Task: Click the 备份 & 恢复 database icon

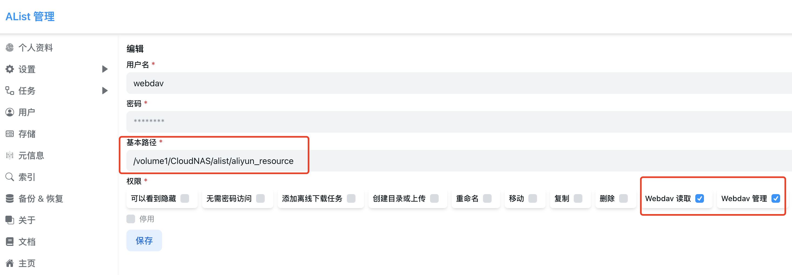Action: coord(10,198)
